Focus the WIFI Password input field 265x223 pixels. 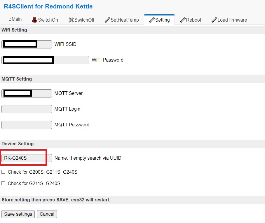tap(45, 60)
